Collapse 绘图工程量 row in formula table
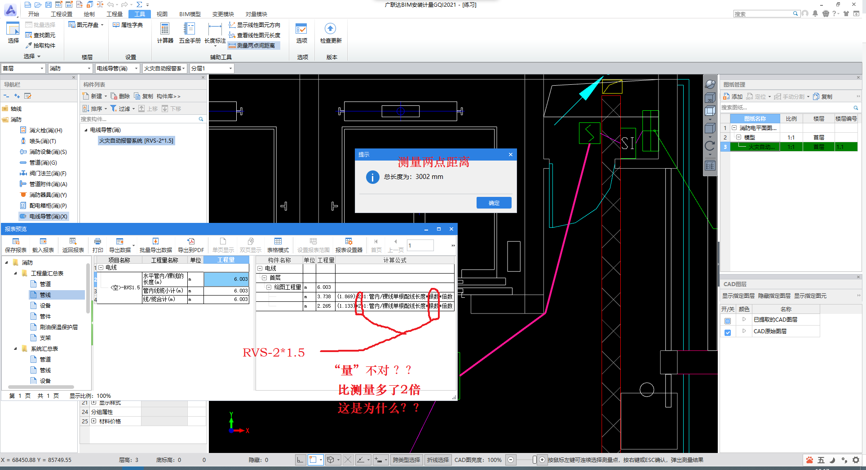This screenshot has width=866, height=470. [269, 287]
